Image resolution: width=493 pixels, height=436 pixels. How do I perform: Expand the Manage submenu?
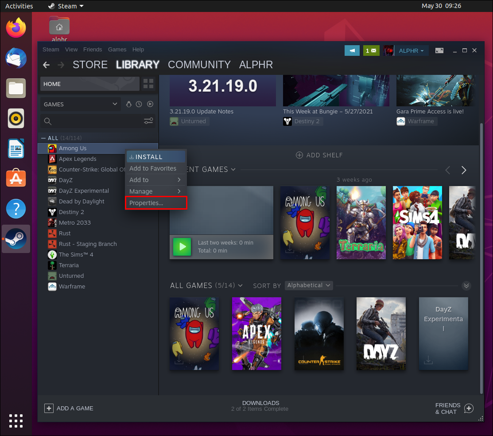pyautogui.click(x=155, y=191)
